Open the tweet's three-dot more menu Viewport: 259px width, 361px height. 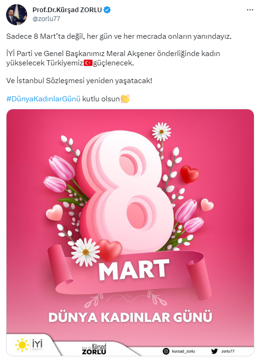250,10
